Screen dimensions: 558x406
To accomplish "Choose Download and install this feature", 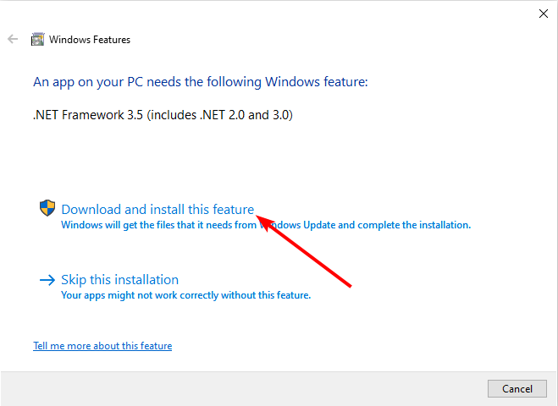I will 157,210.
